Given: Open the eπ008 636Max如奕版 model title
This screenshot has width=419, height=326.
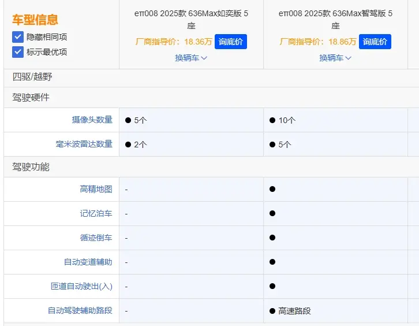Looking at the screenshot, I should click(x=191, y=19).
